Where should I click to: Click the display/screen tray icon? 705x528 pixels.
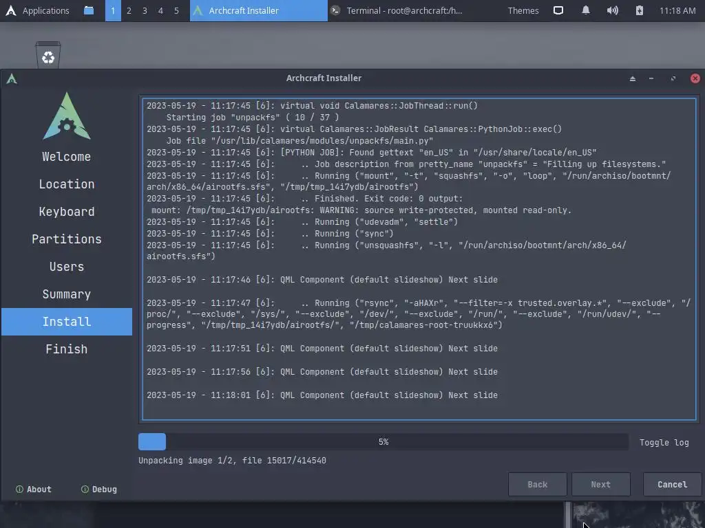pos(558,10)
